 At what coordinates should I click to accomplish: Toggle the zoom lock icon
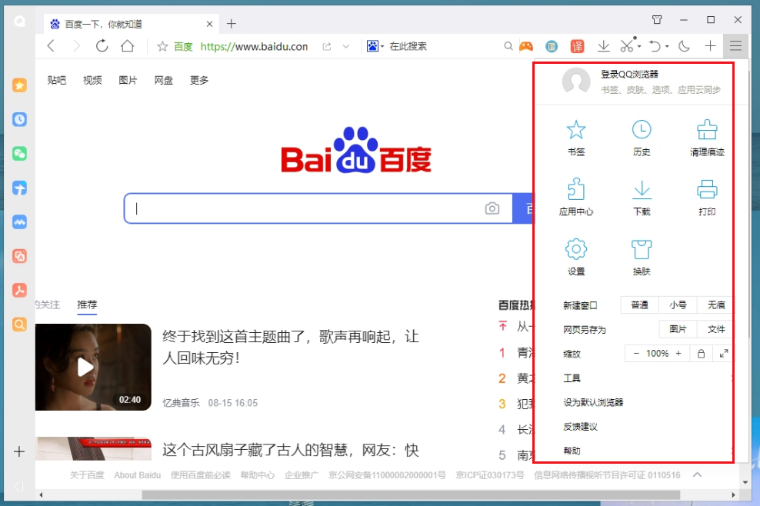pyautogui.click(x=701, y=353)
